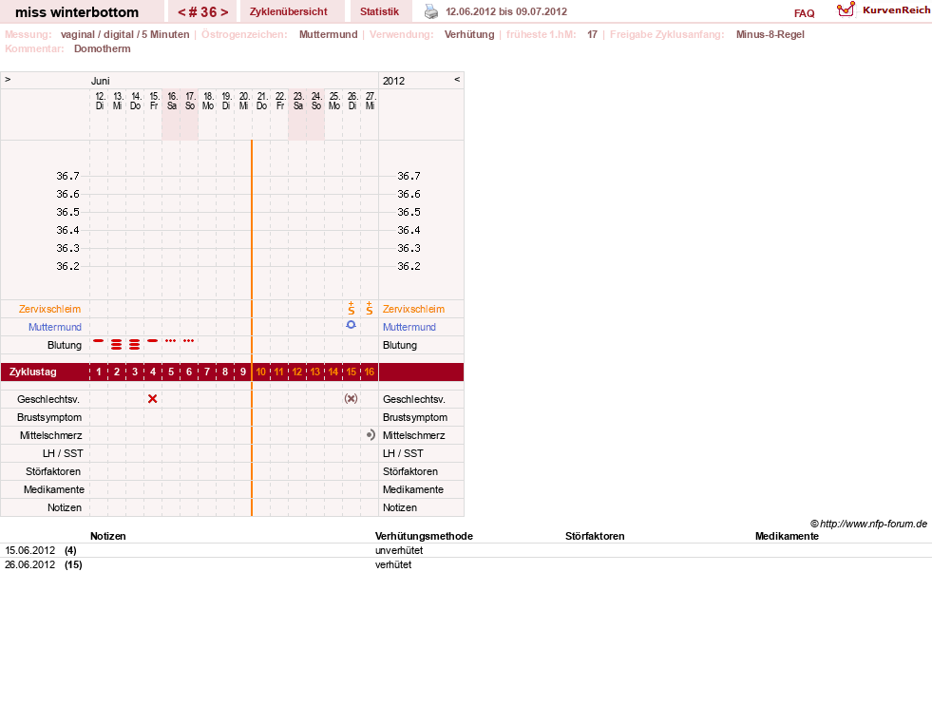
Task: Click the single bleeding bar on 12th June
Action: click(x=99, y=341)
